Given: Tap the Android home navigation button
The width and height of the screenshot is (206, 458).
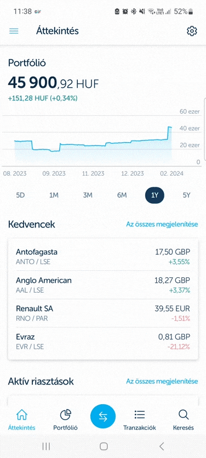Looking at the screenshot, I should pos(104,446).
